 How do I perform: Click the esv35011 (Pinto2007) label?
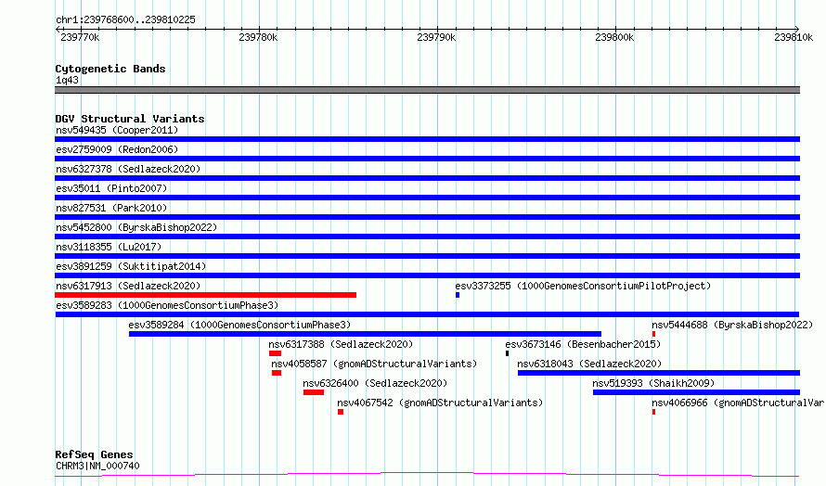point(111,188)
